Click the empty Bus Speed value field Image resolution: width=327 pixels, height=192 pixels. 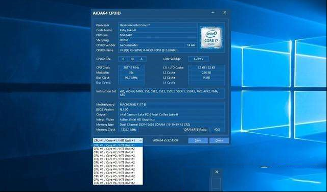pos(131,83)
